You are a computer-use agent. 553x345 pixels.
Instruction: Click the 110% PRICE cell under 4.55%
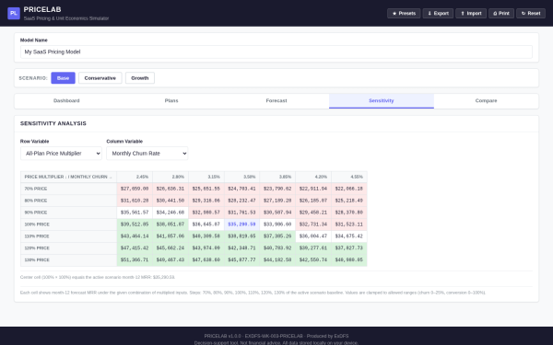[349, 236]
